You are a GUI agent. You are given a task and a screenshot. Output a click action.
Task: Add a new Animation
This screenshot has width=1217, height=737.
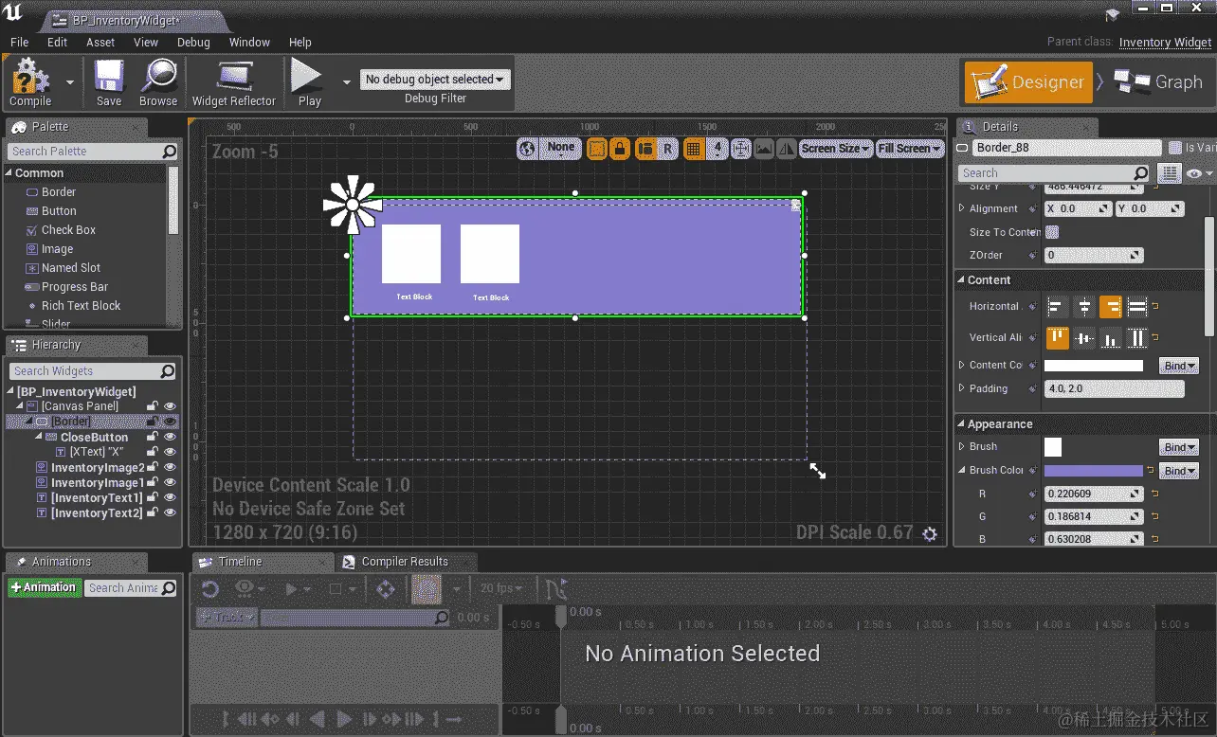[44, 588]
